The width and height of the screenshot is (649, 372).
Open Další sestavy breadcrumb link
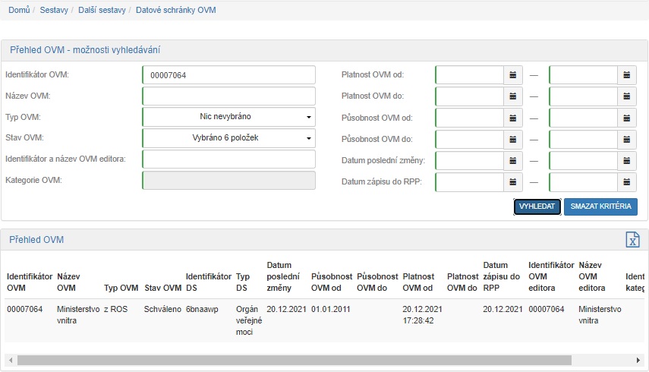(x=102, y=10)
